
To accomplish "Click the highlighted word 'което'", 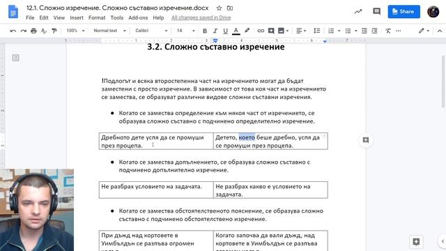I will pos(247,137).
